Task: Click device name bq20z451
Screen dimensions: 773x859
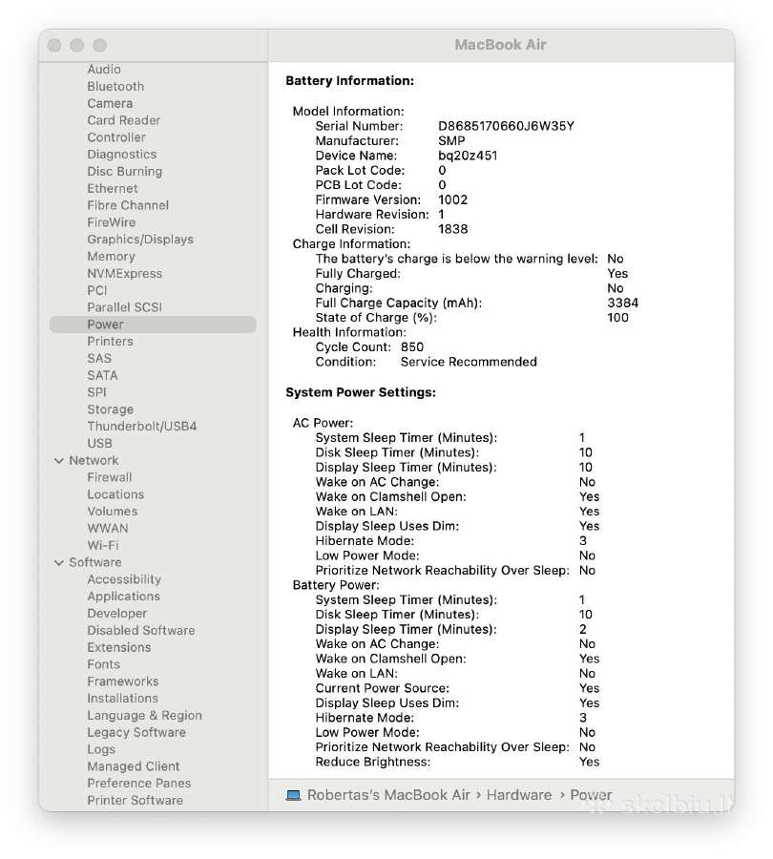Action: click(468, 156)
